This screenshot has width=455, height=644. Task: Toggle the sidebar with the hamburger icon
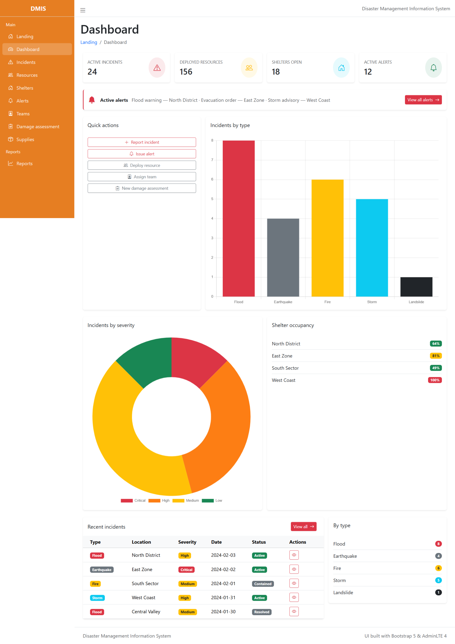(83, 10)
